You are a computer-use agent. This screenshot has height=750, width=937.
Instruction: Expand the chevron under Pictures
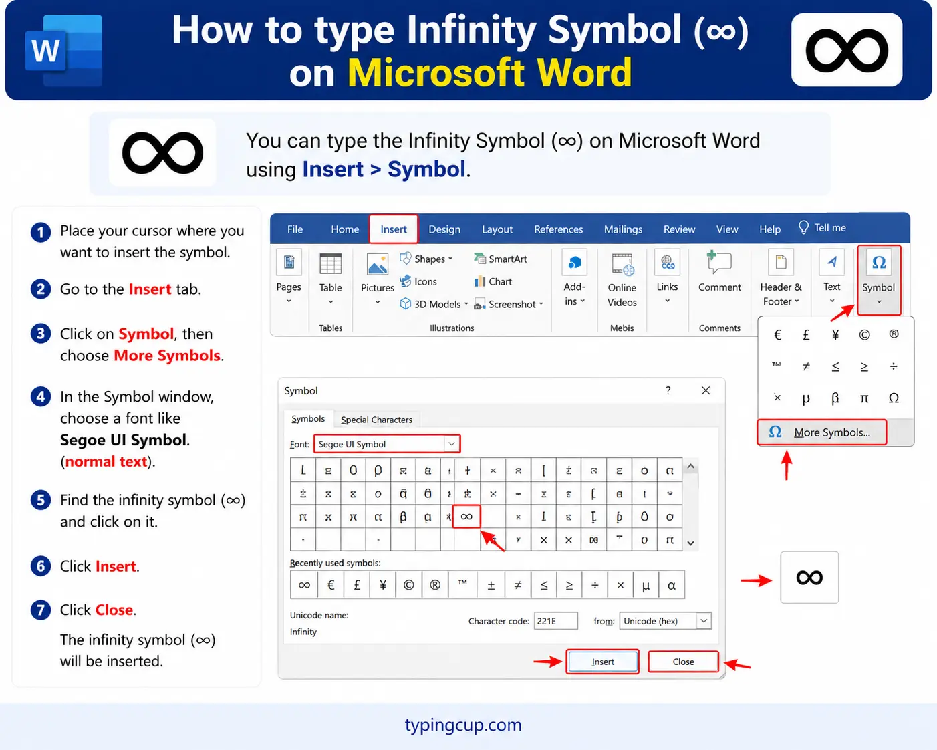pos(378,302)
